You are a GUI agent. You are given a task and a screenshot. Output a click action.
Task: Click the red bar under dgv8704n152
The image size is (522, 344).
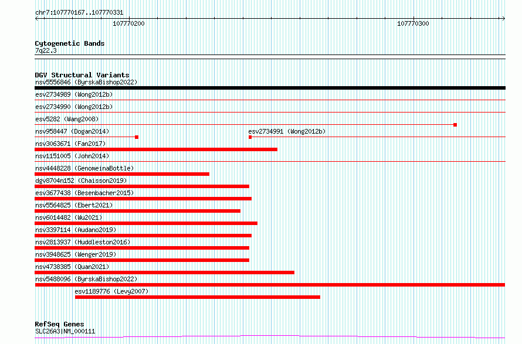tap(142, 186)
